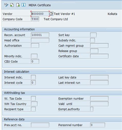This screenshot has height=130, width=122.
Task: Click the Display/Change pencil icon
Action: pyautogui.click(x=6, y=5)
